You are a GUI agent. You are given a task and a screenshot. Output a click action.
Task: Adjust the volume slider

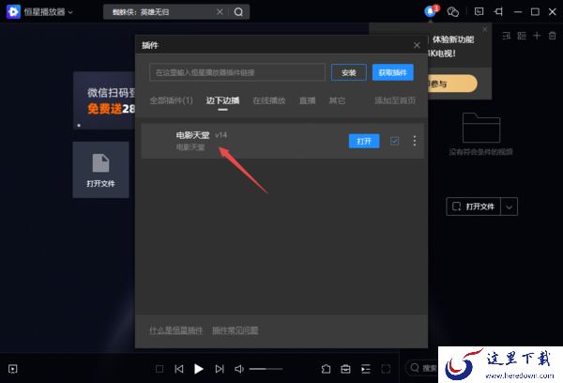tap(266, 369)
